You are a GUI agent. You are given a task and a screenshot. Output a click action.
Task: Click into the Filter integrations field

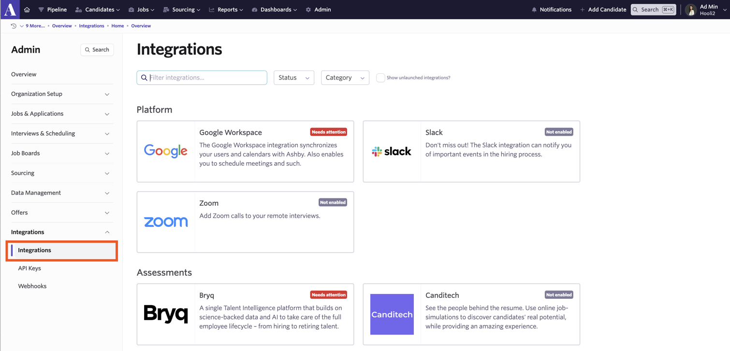pyautogui.click(x=202, y=78)
